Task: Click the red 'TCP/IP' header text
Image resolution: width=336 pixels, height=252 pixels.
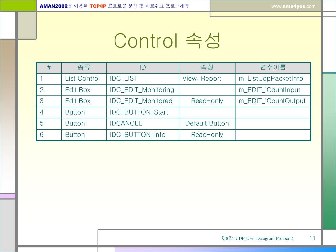Action: [98, 6]
